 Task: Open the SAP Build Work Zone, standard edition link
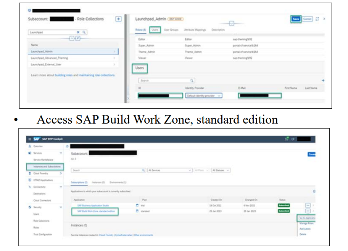96,211
